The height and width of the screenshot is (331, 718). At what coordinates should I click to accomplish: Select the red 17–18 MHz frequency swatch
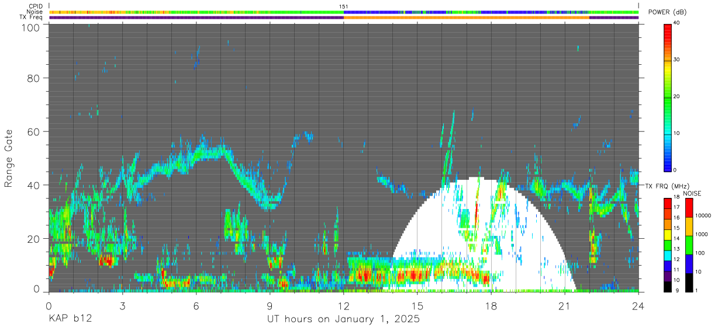pyautogui.click(x=668, y=203)
